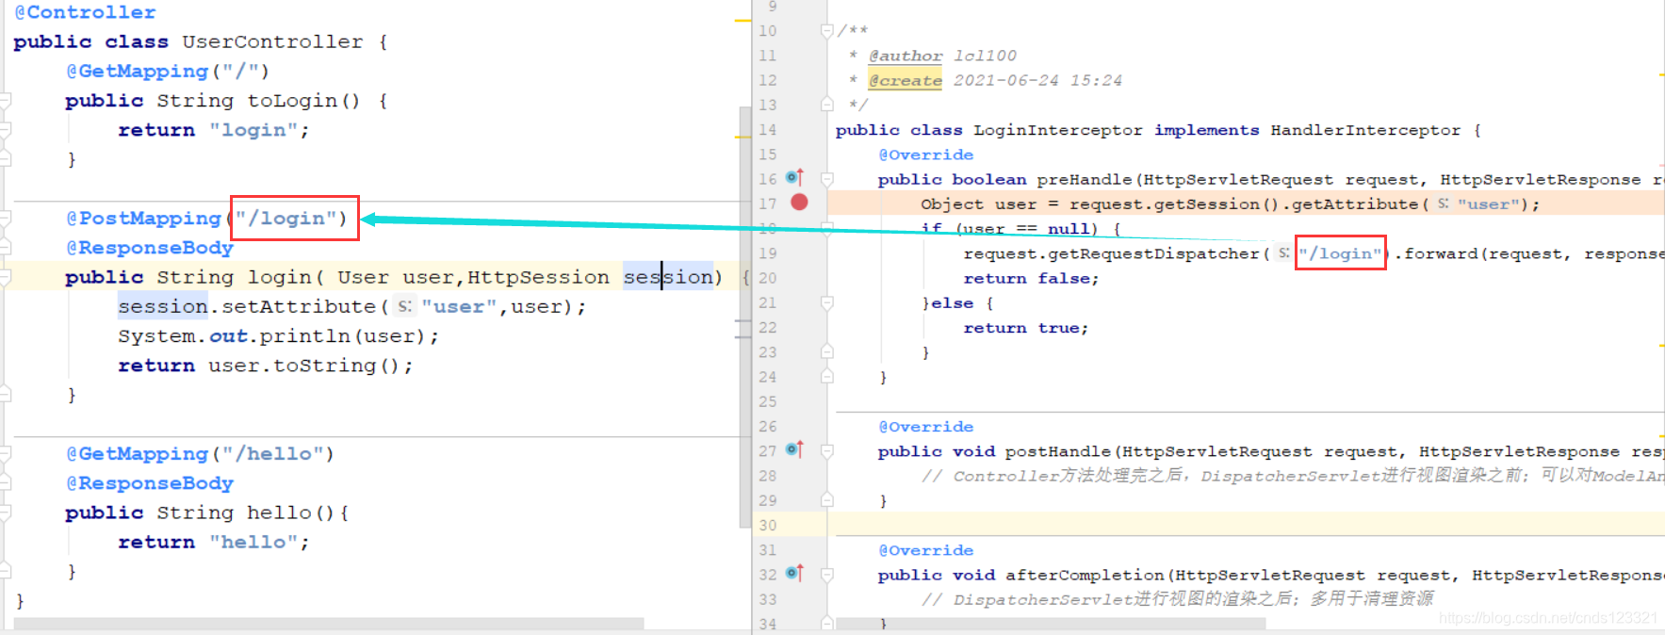Image resolution: width=1665 pixels, height=635 pixels.
Task: Click the LoginInterceptor class name
Action: [x=1057, y=130]
